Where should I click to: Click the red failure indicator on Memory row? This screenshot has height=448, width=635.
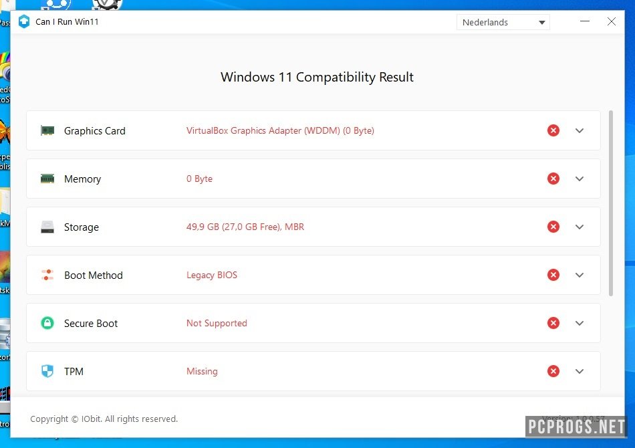point(553,179)
